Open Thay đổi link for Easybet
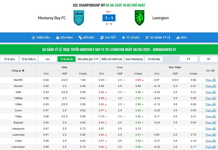Screen dimensions: 218x150 (x=210, y=123)
